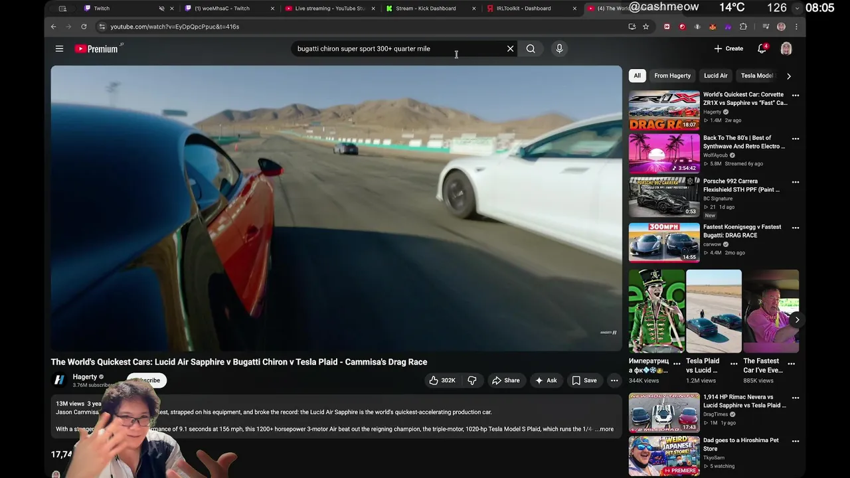850x478 pixels.
Task: Like the video, 302K thumbs up
Action: [x=442, y=380]
